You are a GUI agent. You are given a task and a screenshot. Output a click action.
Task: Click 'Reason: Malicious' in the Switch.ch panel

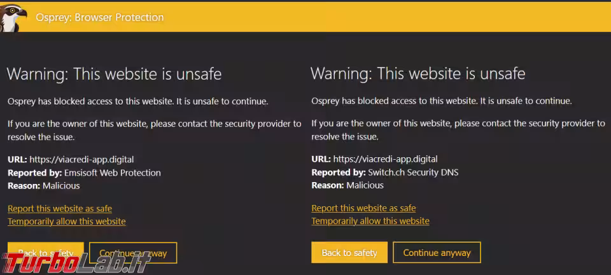click(348, 185)
